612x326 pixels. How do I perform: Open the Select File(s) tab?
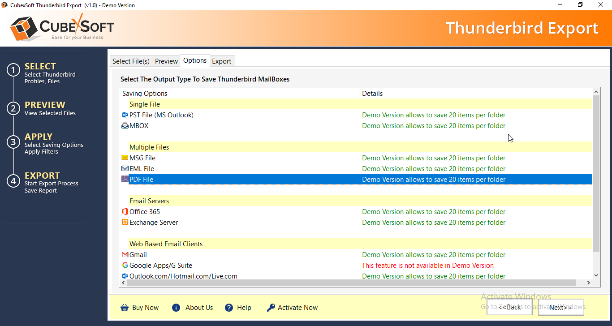[x=131, y=61]
